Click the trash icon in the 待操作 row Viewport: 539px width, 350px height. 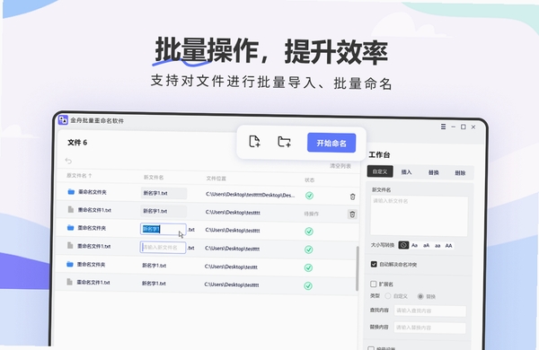tap(352, 214)
